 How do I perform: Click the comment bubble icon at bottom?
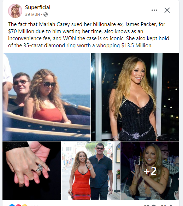(153, 205)
